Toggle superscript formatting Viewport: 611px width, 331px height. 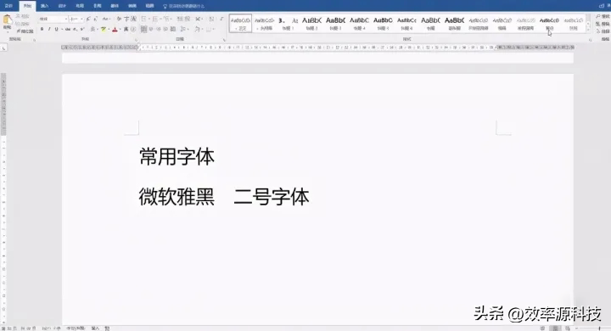(x=81, y=29)
